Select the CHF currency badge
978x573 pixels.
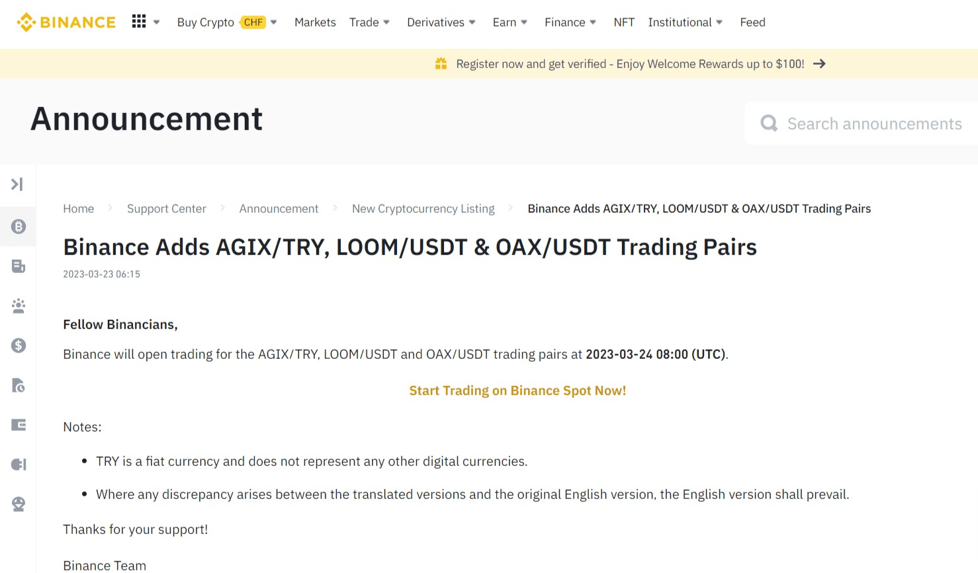[253, 22]
